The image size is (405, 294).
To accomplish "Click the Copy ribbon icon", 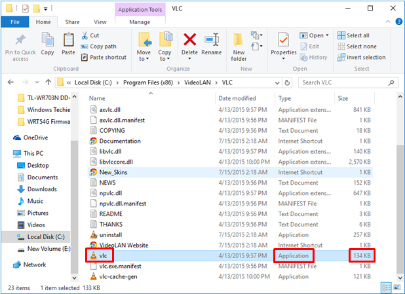I will click(x=48, y=40).
